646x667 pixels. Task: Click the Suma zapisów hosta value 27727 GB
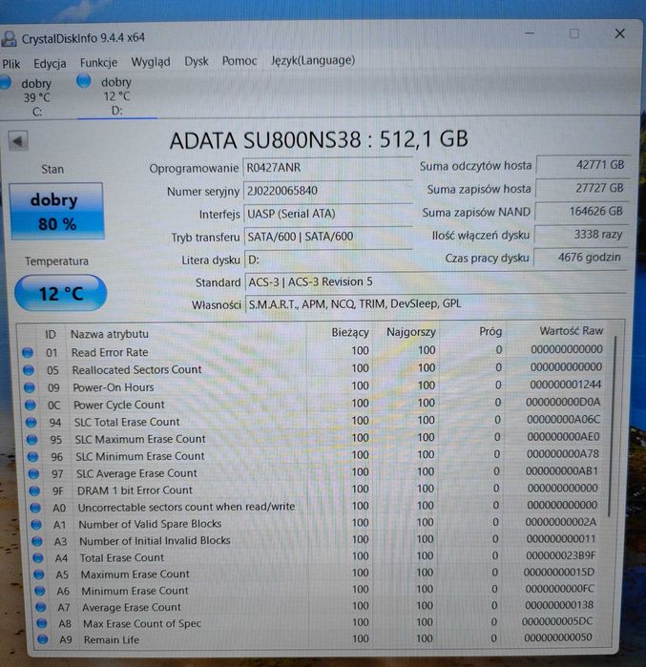pos(581,188)
